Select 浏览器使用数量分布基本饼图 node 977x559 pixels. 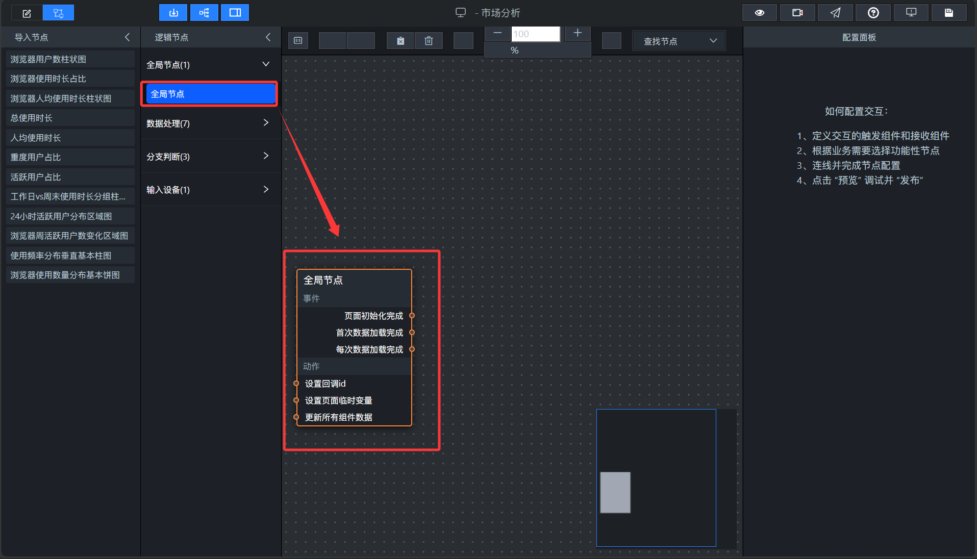click(70, 275)
